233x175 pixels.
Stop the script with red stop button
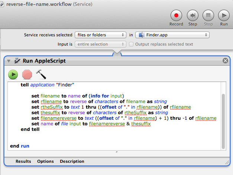coord(27,75)
